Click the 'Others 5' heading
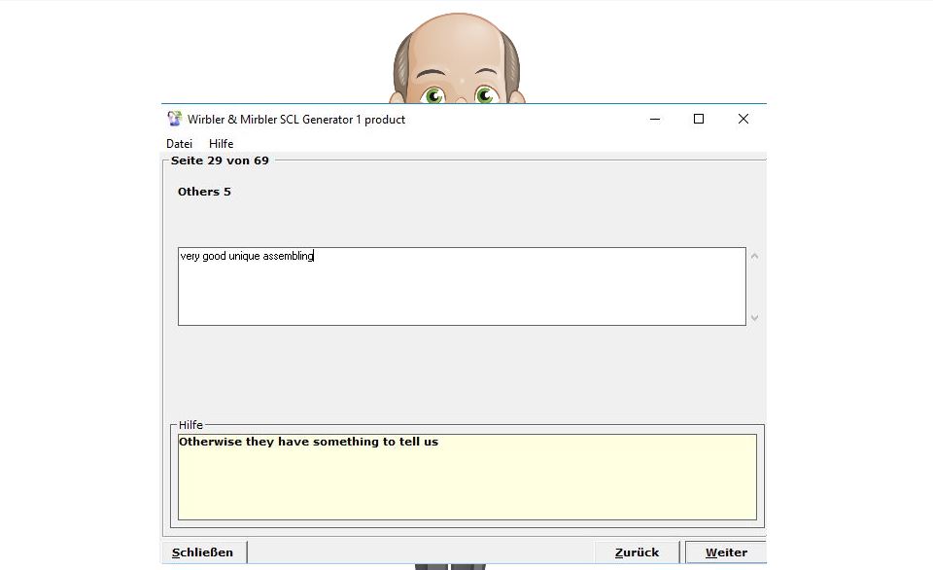933x570 pixels. click(x=204, y=192)
